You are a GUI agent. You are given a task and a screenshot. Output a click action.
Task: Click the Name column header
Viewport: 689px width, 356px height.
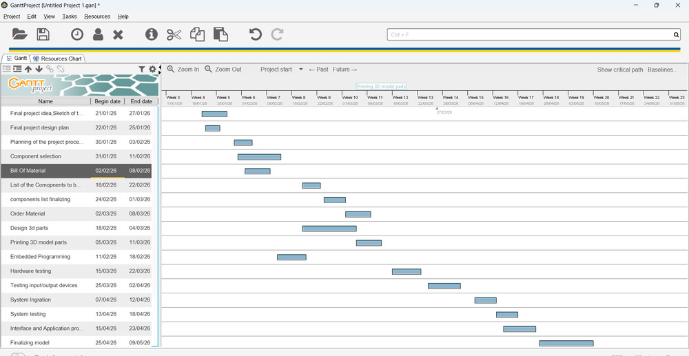[45, 101]
